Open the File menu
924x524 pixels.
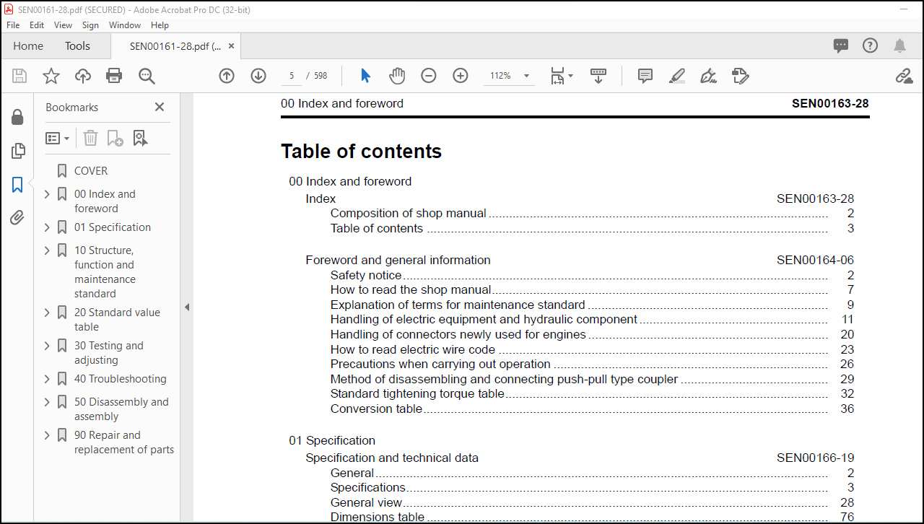coord(13,25)
